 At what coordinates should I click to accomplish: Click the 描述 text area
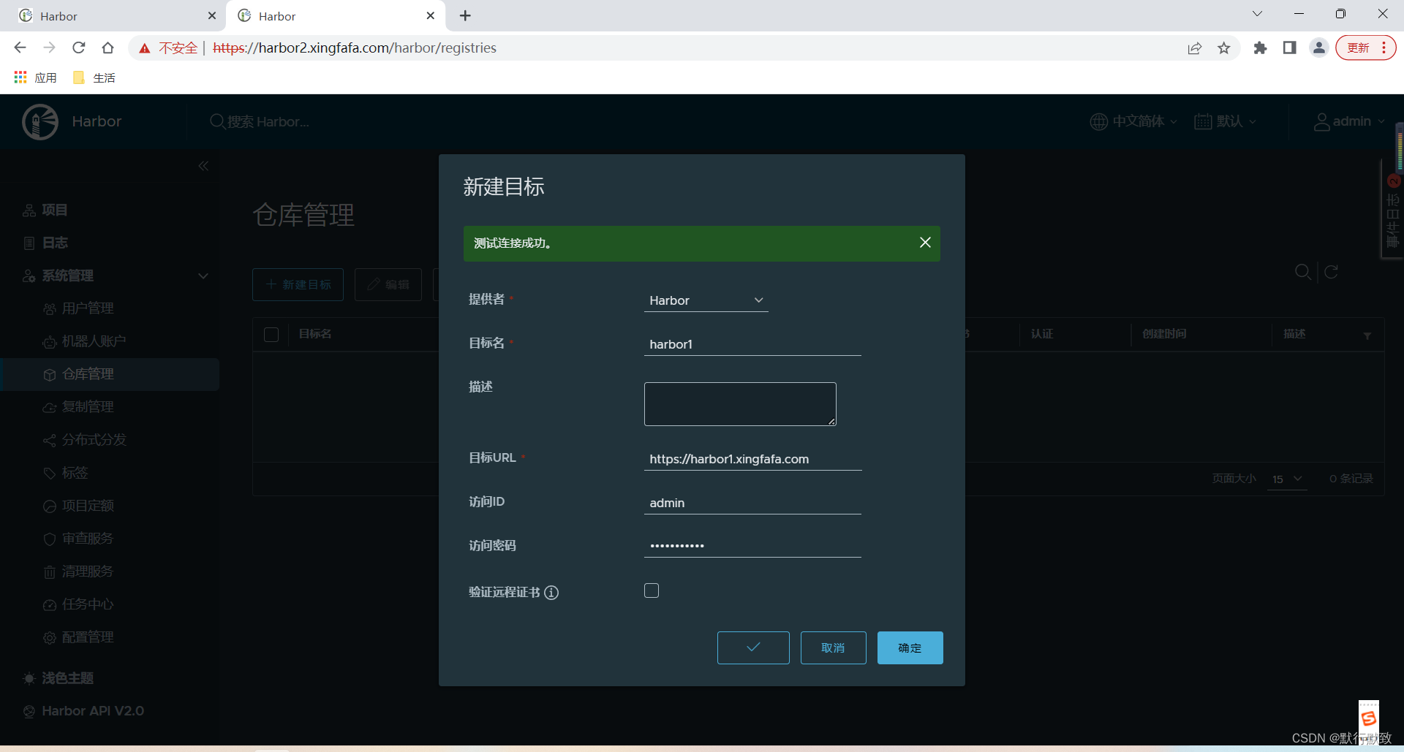[x=740, y=404]
